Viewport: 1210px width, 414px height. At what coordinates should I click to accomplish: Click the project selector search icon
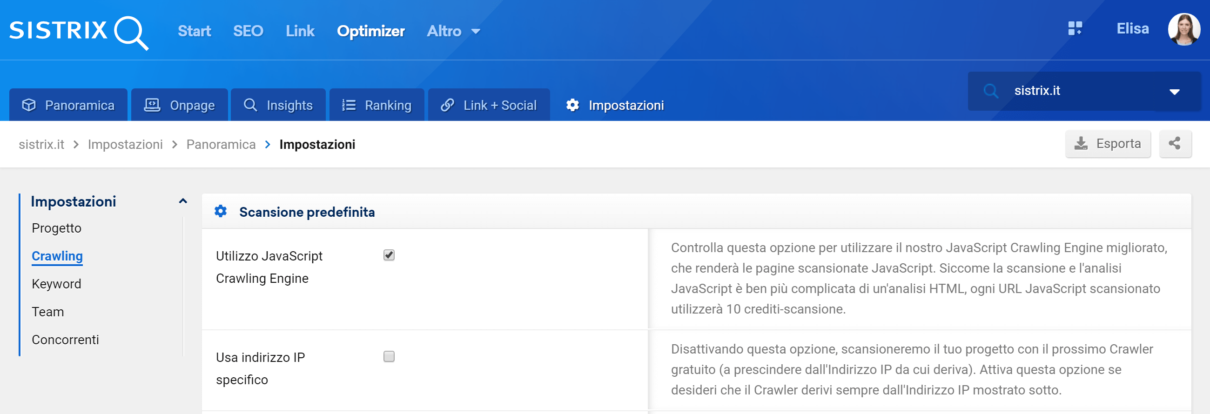point(991,91)
